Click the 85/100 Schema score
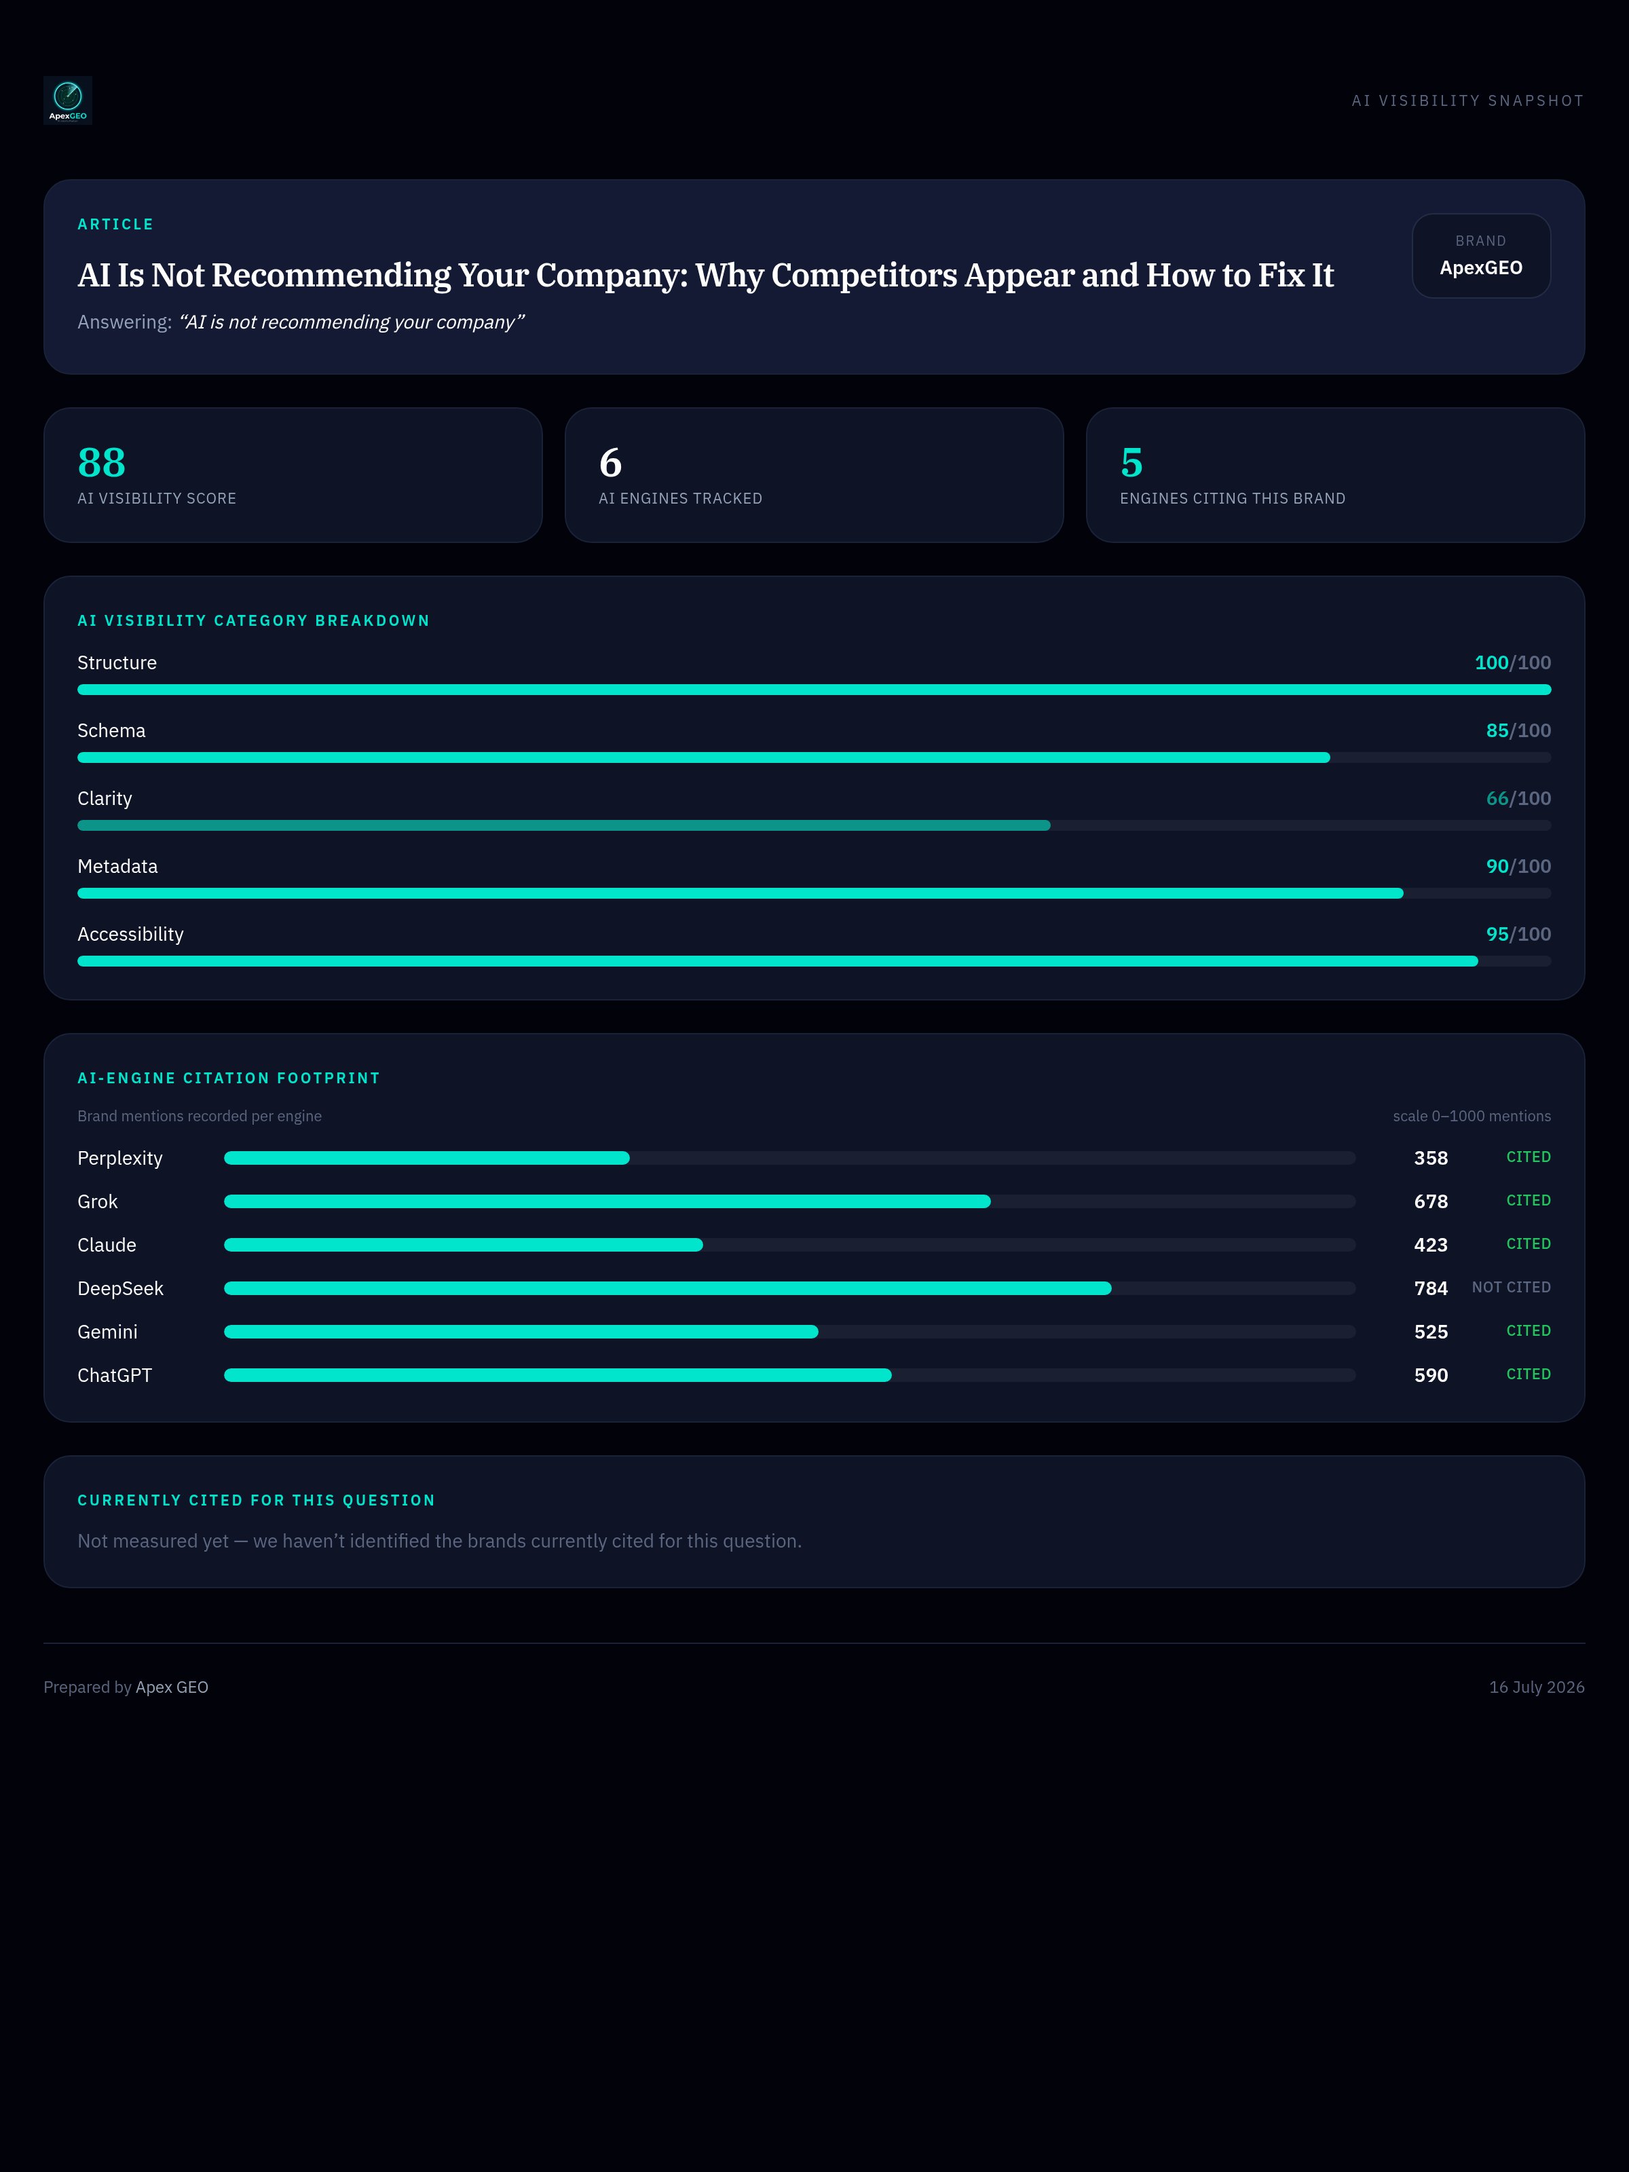Image resolution: width=1629 pixels, height=2172 pixels. [x=1518, y=730]
